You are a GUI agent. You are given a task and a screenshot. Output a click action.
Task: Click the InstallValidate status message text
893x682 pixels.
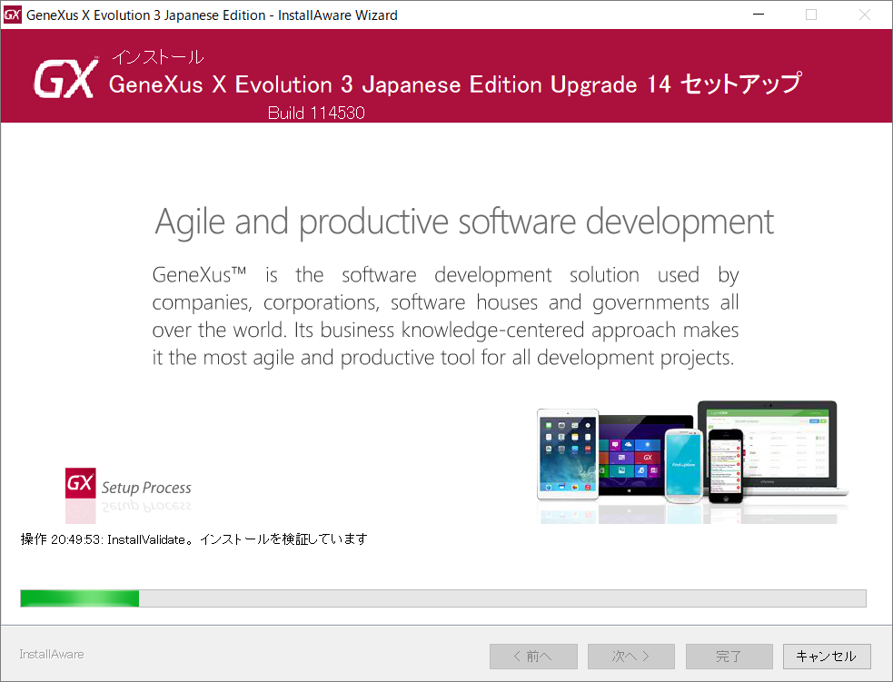[x=193, y=539]
